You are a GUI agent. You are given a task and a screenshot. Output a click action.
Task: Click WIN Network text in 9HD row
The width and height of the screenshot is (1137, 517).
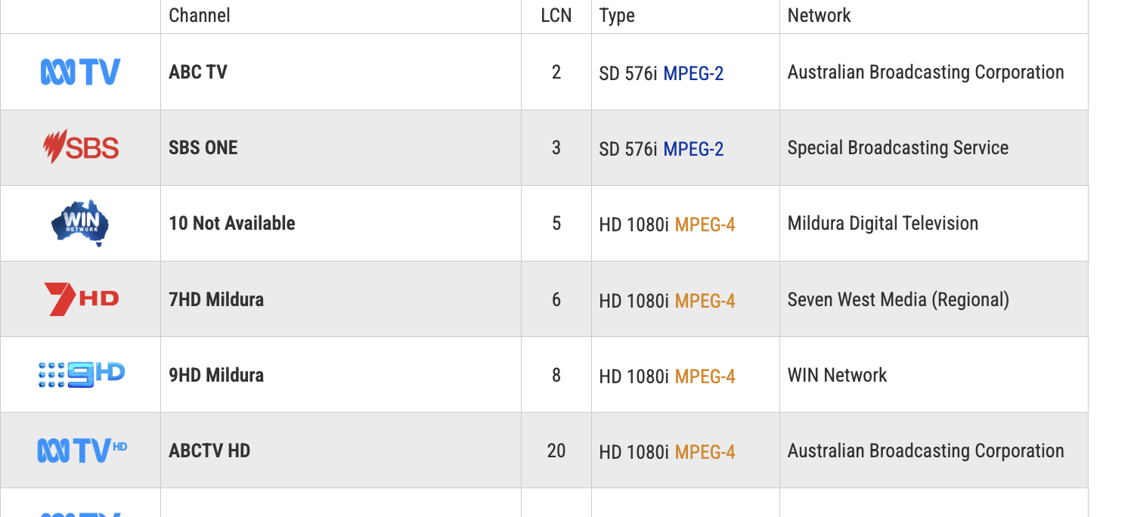pyautogui.click(x=838, y=375)
